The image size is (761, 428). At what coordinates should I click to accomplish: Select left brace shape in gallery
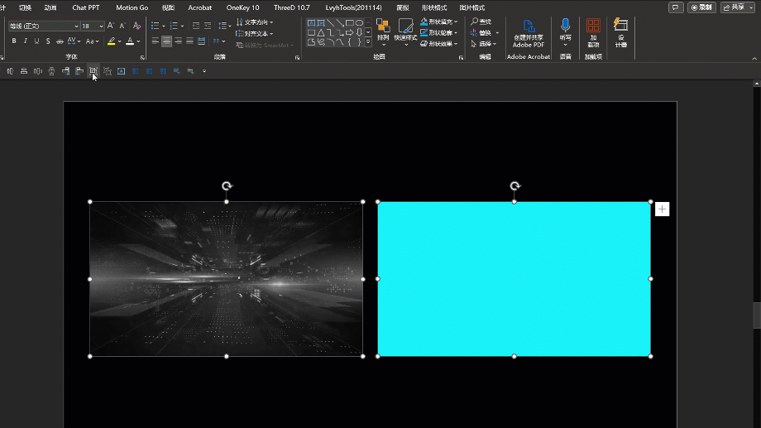[x=349, y=42]
